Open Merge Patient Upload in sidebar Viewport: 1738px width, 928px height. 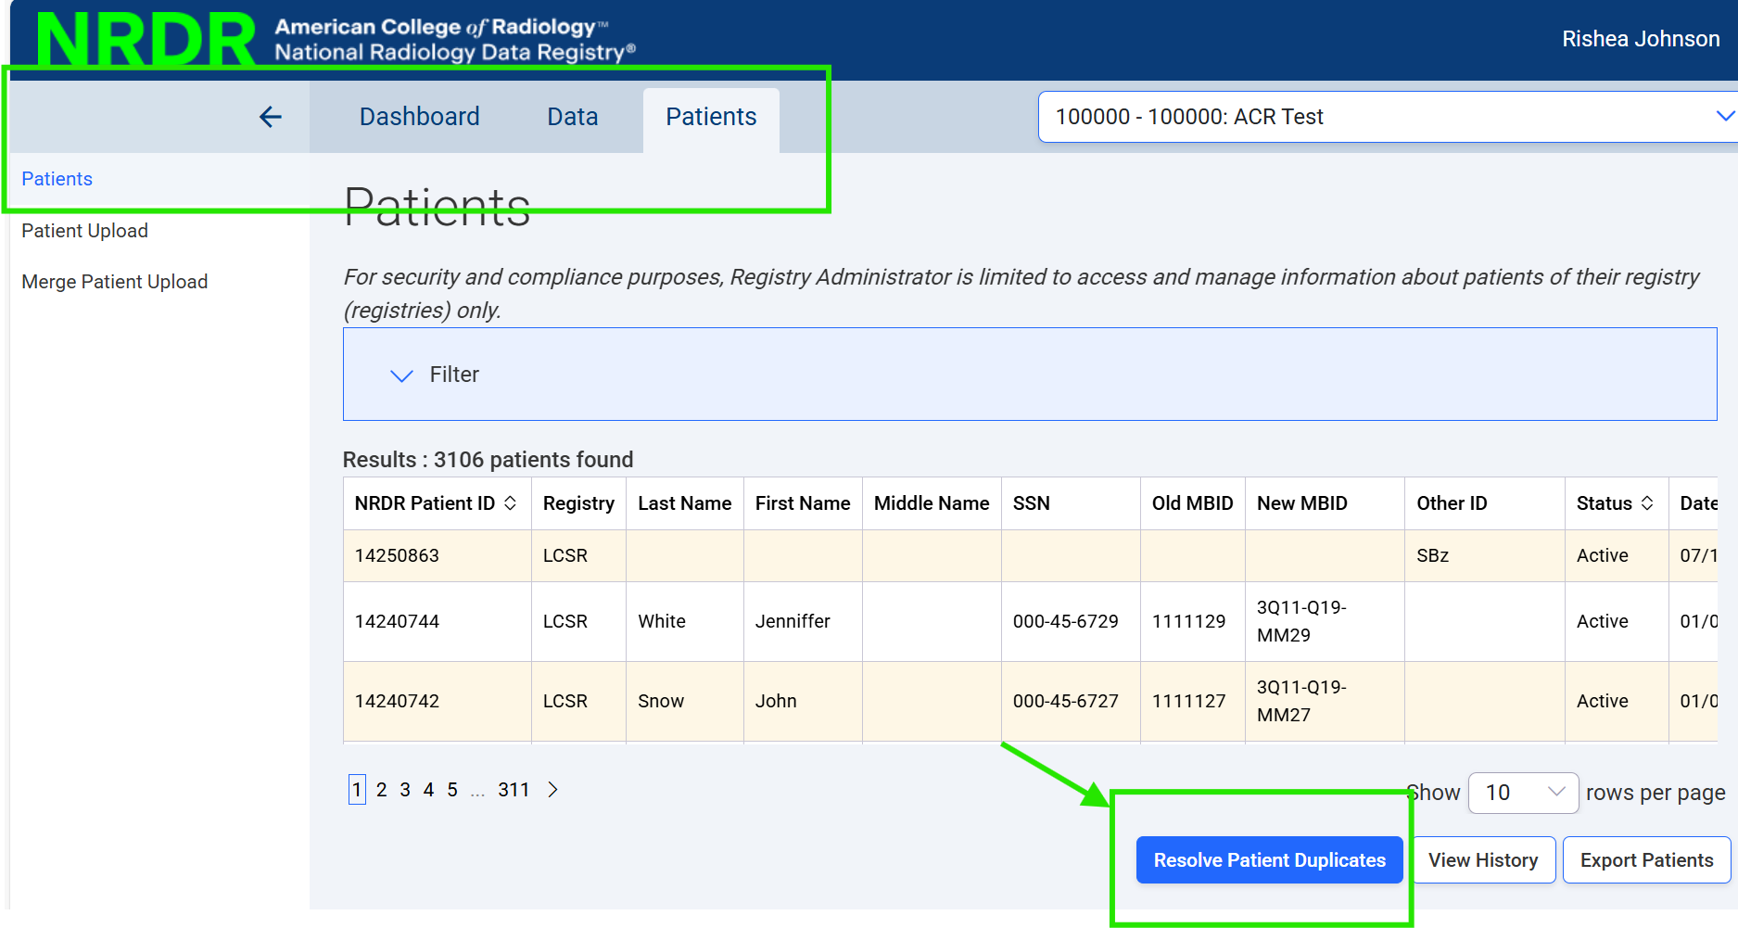(x=115, y=282)
